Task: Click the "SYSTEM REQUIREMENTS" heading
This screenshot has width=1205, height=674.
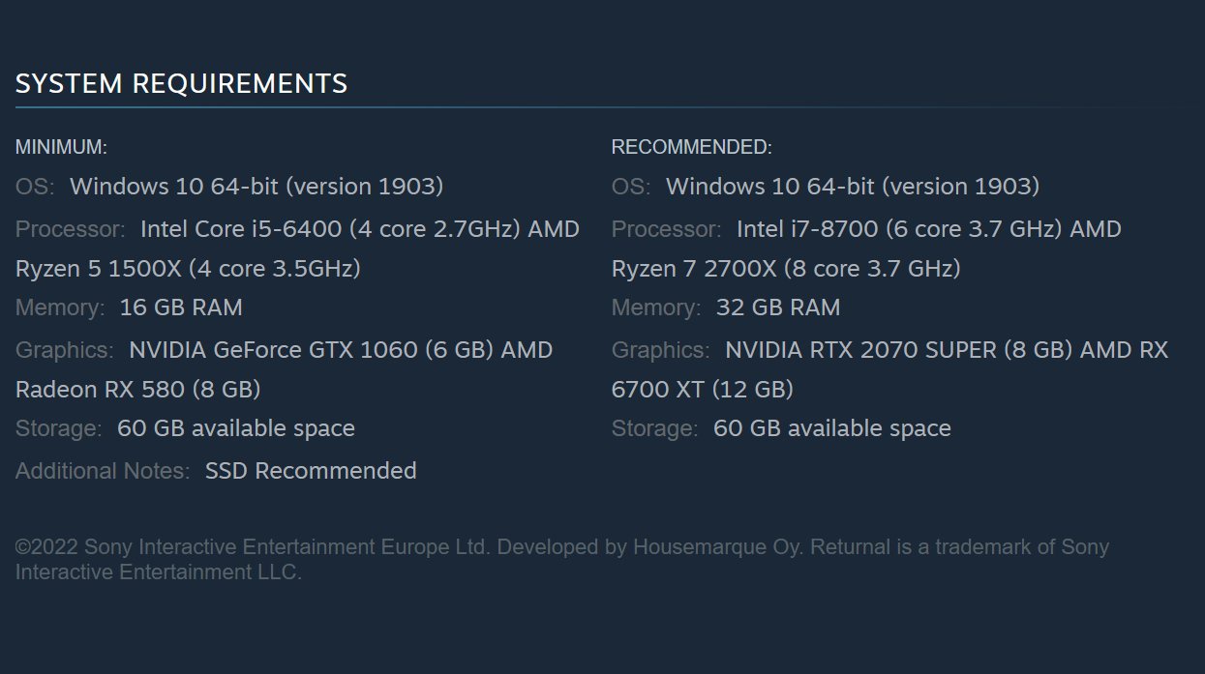Action: [181, 84]
